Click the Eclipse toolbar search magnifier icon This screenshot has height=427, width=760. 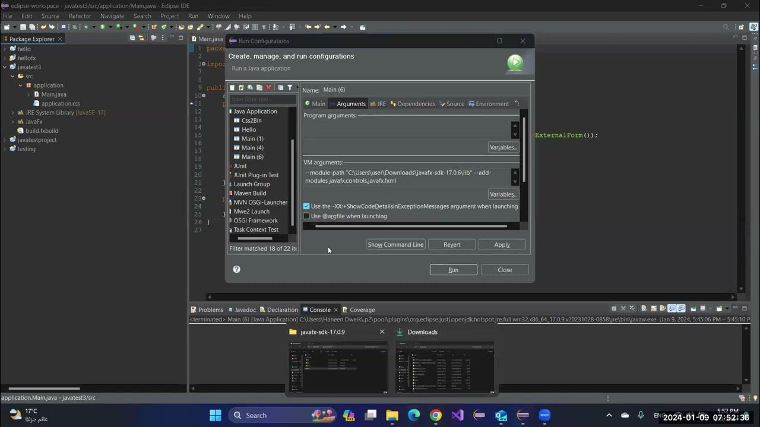coord(726,27)
